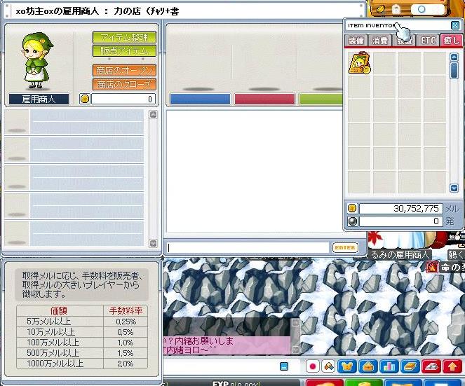The width and height of the screenshot is (465, 386).
Task: Click the chat log scroll down arrow
Action: 295,350
